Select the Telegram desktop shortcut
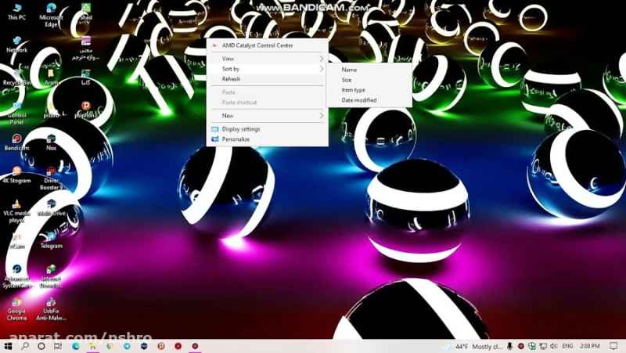The height and width of the screenshot is (353, 626). [x=51, y=241]
